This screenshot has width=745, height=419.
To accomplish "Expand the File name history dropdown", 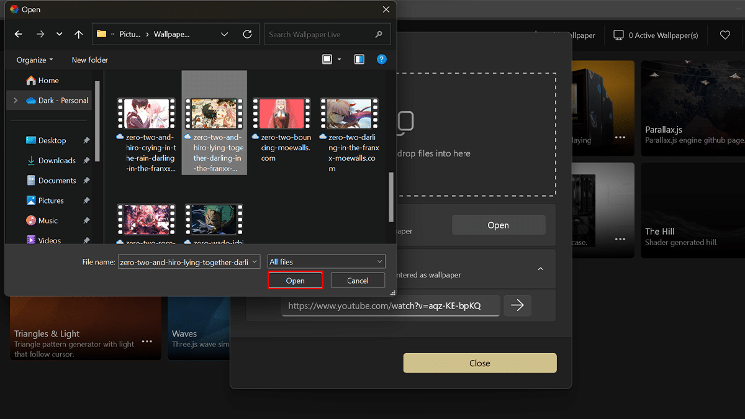I will (x=255, y=262).
